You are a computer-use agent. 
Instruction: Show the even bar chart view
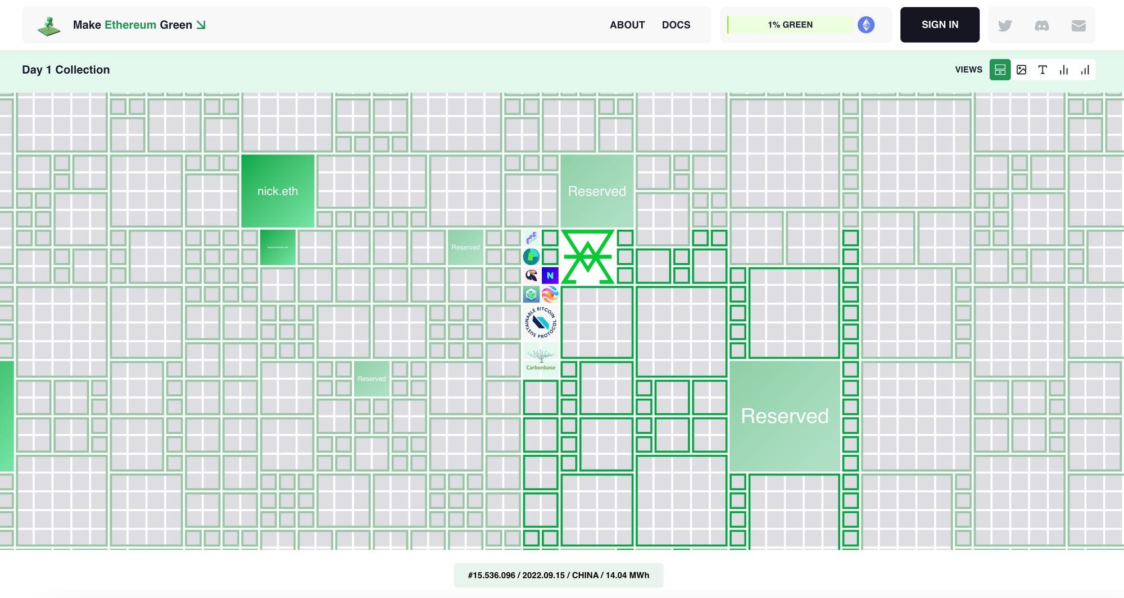pyautogui.click(x=1064, y=70)
